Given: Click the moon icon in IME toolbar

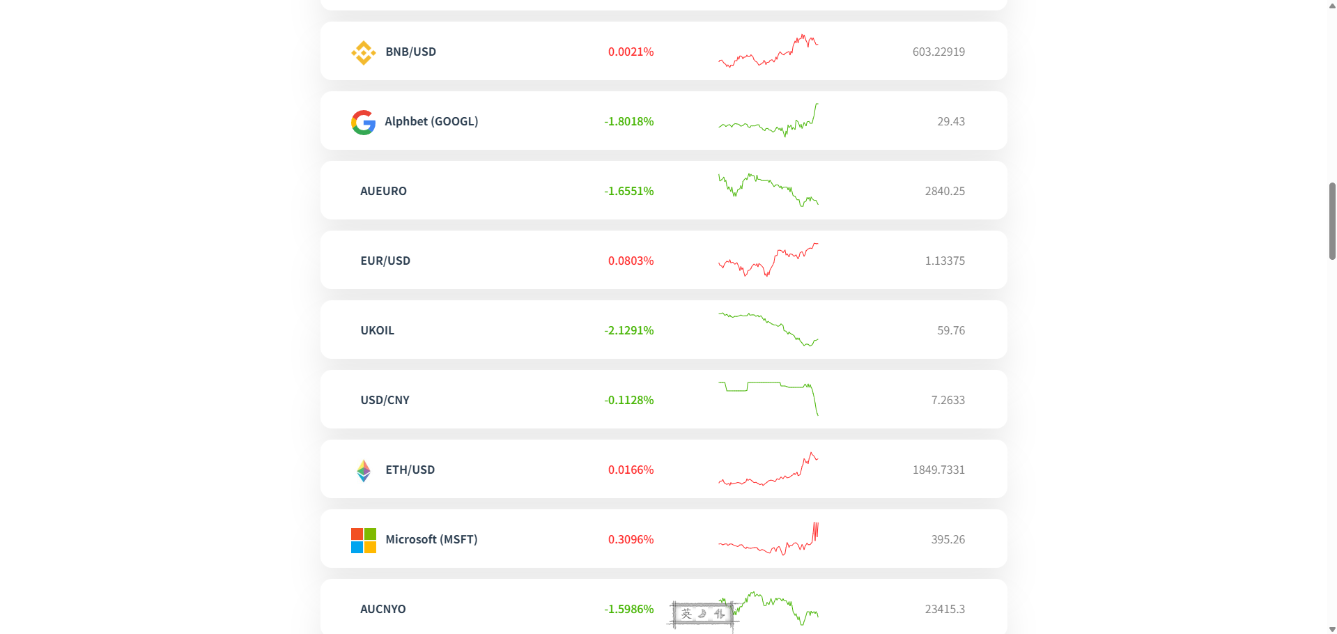Looking at the screenshot, I should (x=702, y=614).
